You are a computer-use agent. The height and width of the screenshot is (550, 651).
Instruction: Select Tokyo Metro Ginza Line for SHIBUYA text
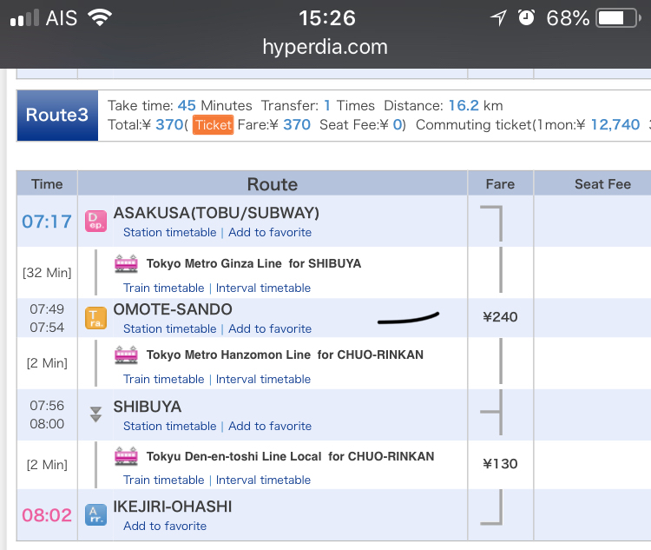[253, 263]
